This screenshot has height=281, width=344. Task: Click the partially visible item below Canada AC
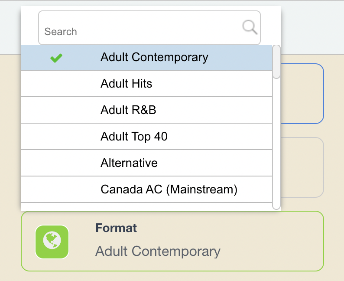tap(146, 206)
